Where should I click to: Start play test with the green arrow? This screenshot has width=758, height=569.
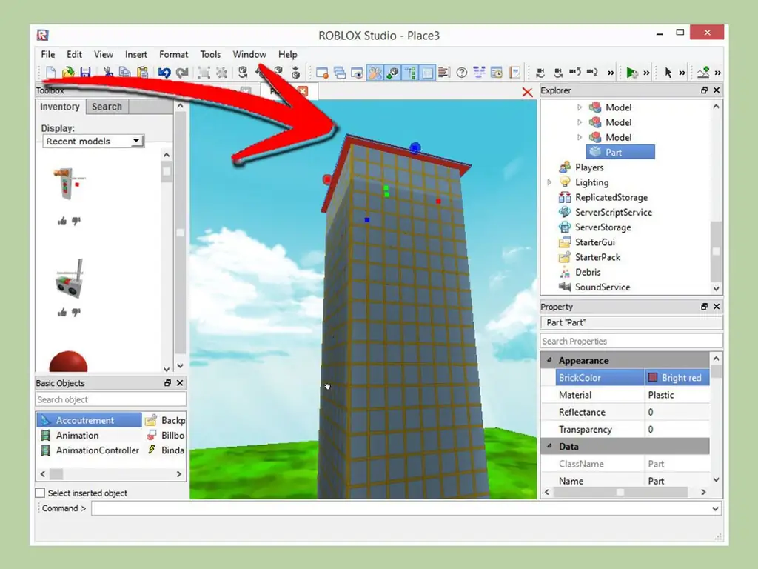coord(631,73)
